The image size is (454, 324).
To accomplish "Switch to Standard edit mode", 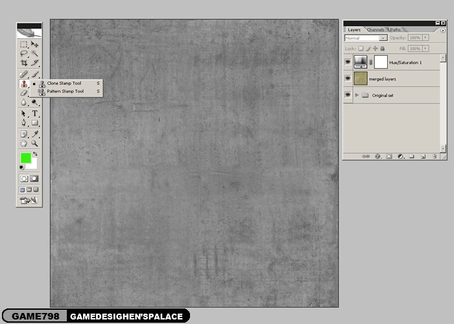I will (x=24, y=178).
